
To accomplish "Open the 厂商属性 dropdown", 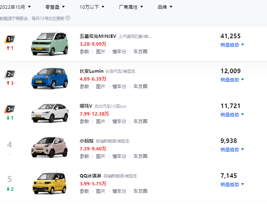I will pyautogui.click(x=131, y=7).
